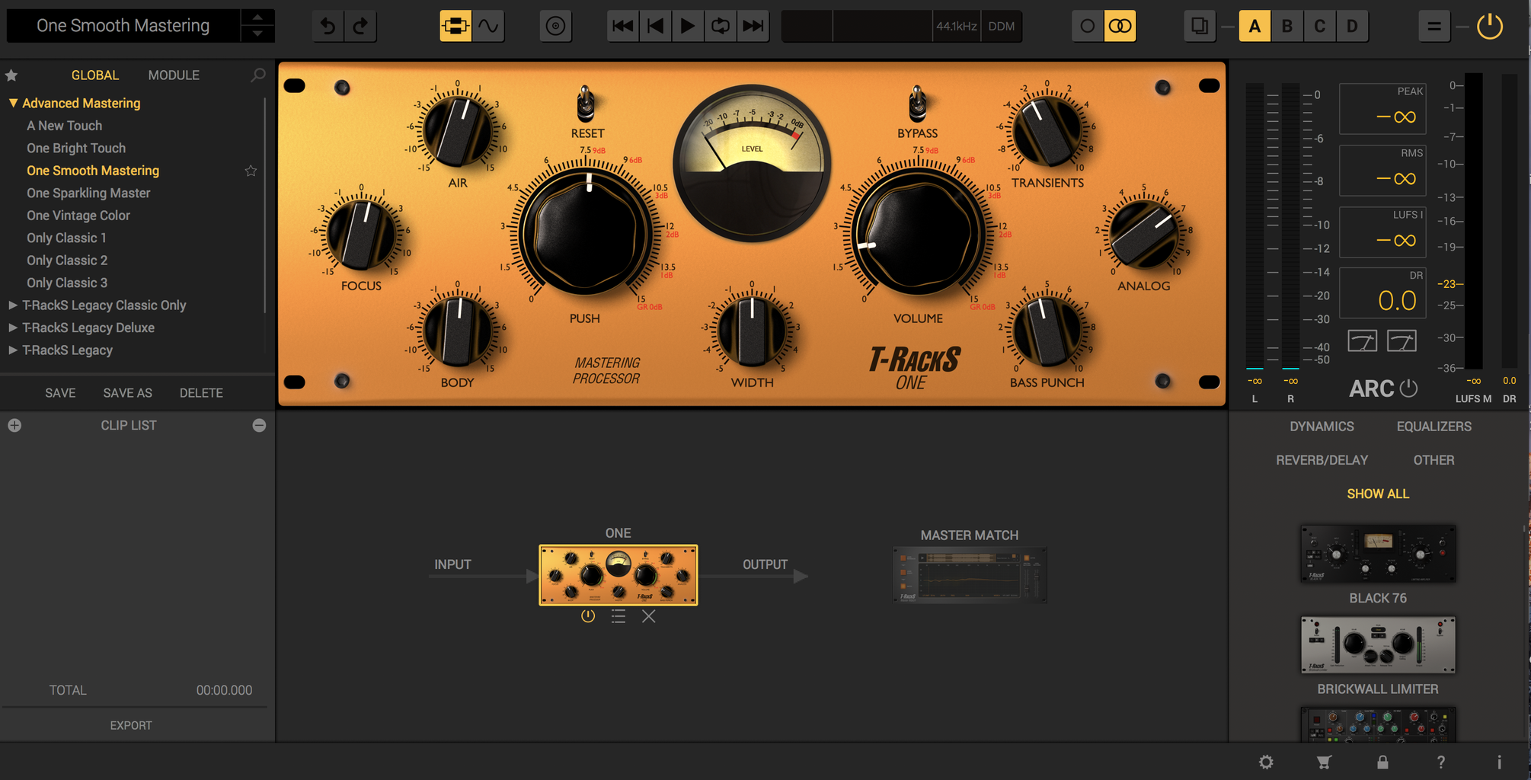Open the One Smooth Mastering preset name box

[123, 26]
